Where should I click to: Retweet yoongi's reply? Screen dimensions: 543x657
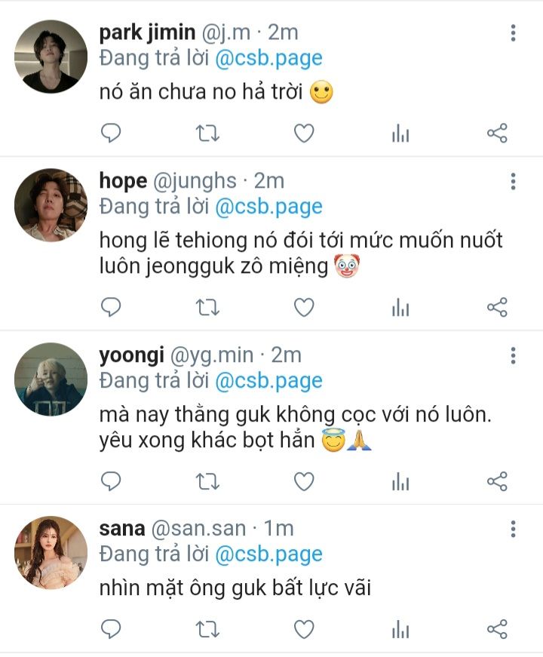(x=207, y=480)
